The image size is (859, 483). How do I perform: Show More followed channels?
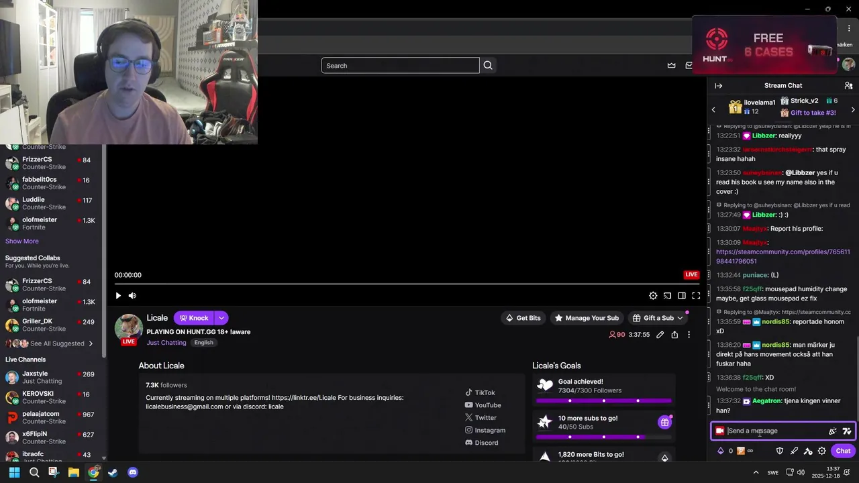22,241
